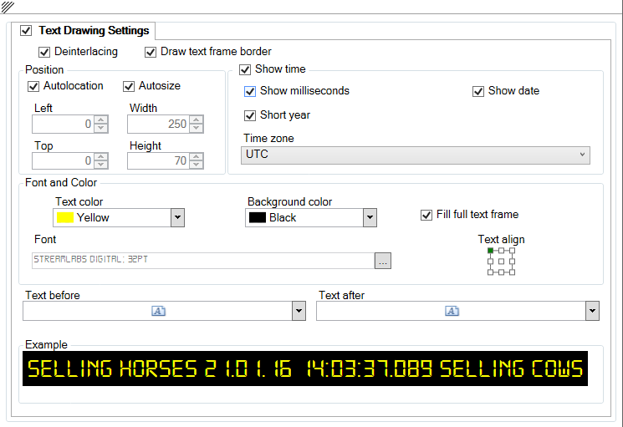Decrease the Height value
623x427 pixels.
197,165
